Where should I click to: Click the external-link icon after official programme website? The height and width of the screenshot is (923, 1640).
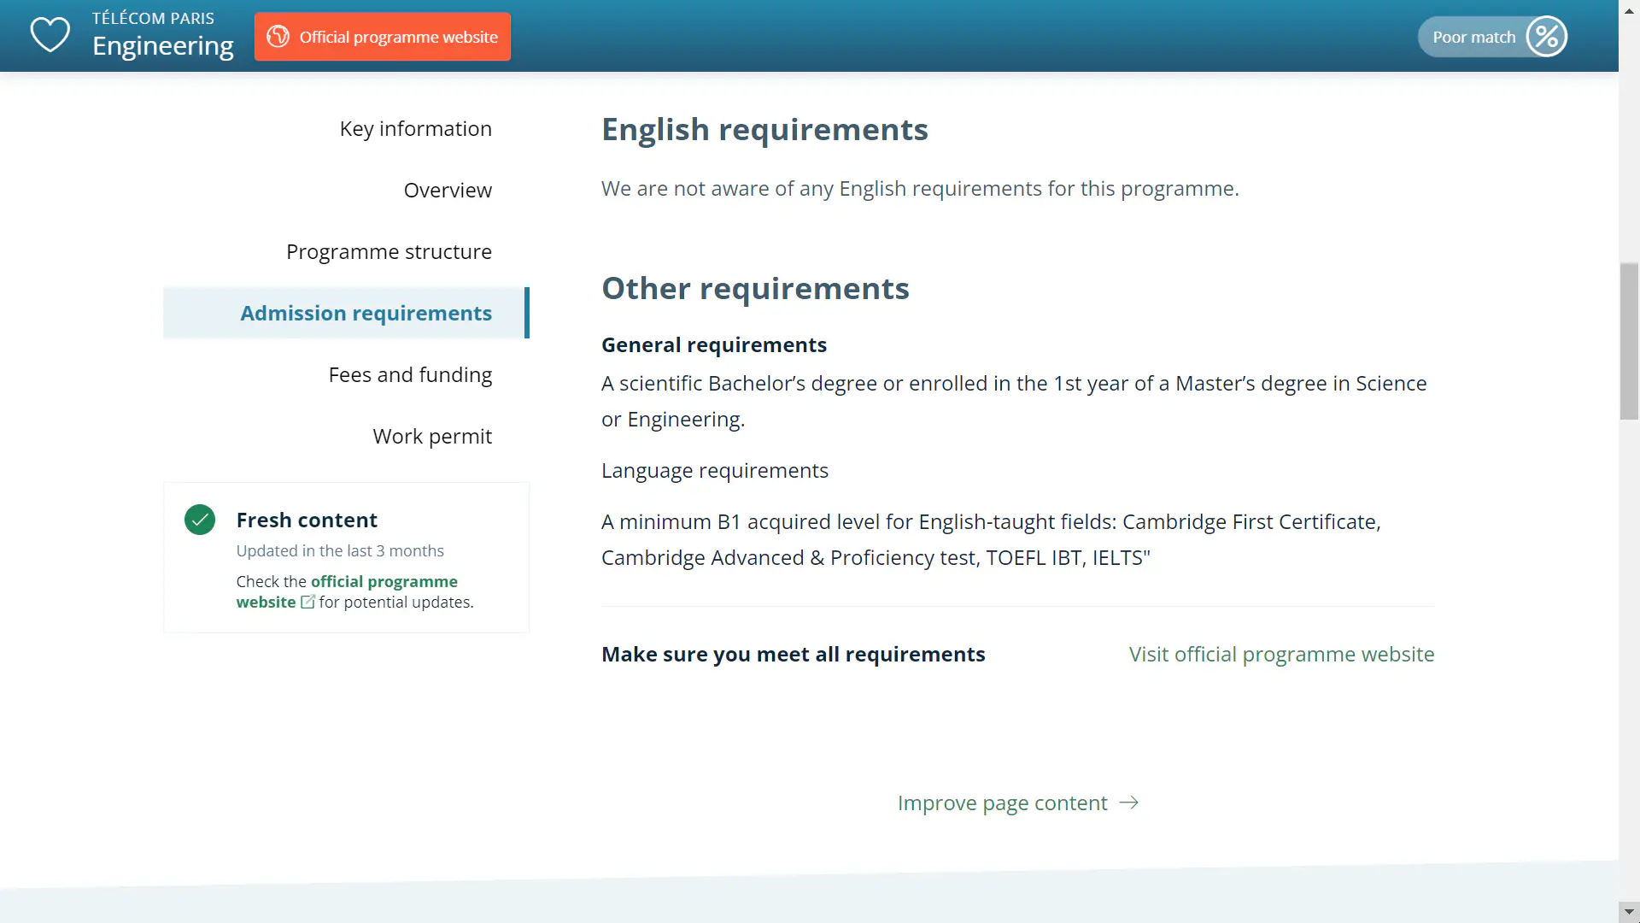coord(307,603)
